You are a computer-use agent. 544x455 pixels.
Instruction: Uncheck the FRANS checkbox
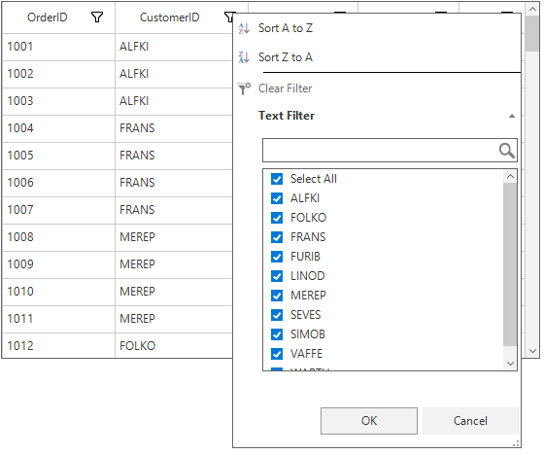click(x=277, y=237)
